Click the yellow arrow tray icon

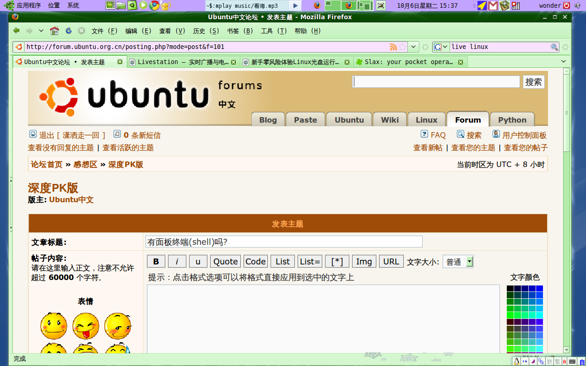482,5
